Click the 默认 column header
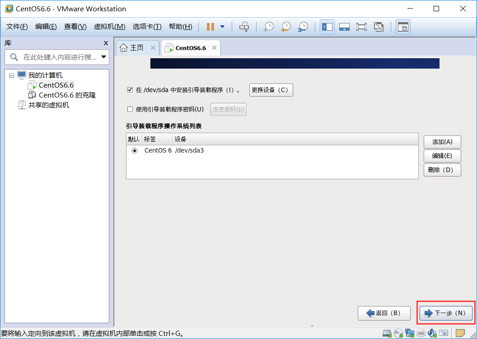477x339 pixels. pyautogui.click(x=134, y=139)
